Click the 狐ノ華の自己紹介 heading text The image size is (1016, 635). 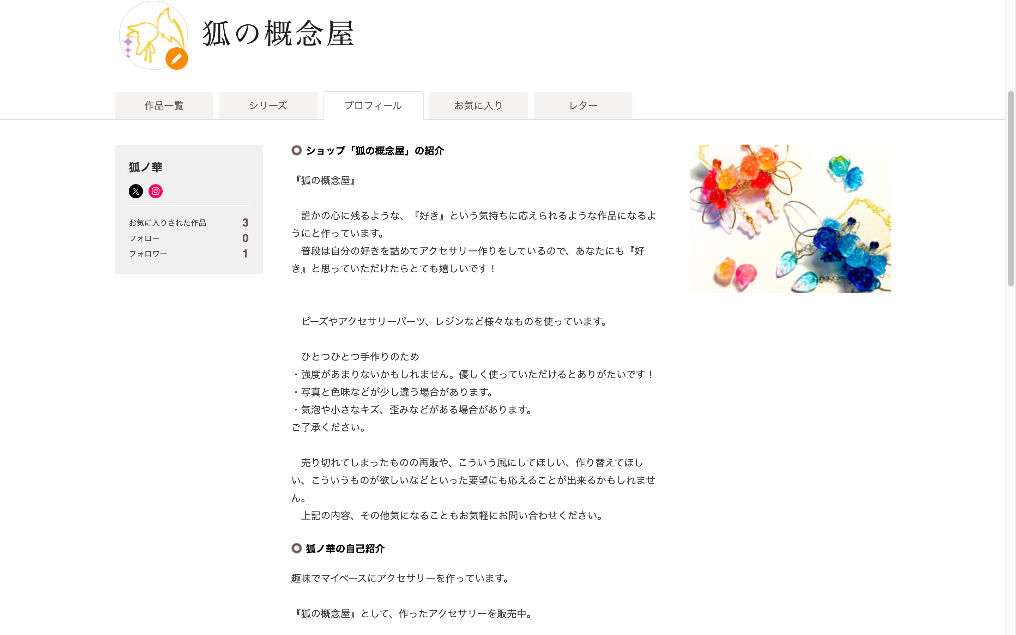tap(345, 549)
